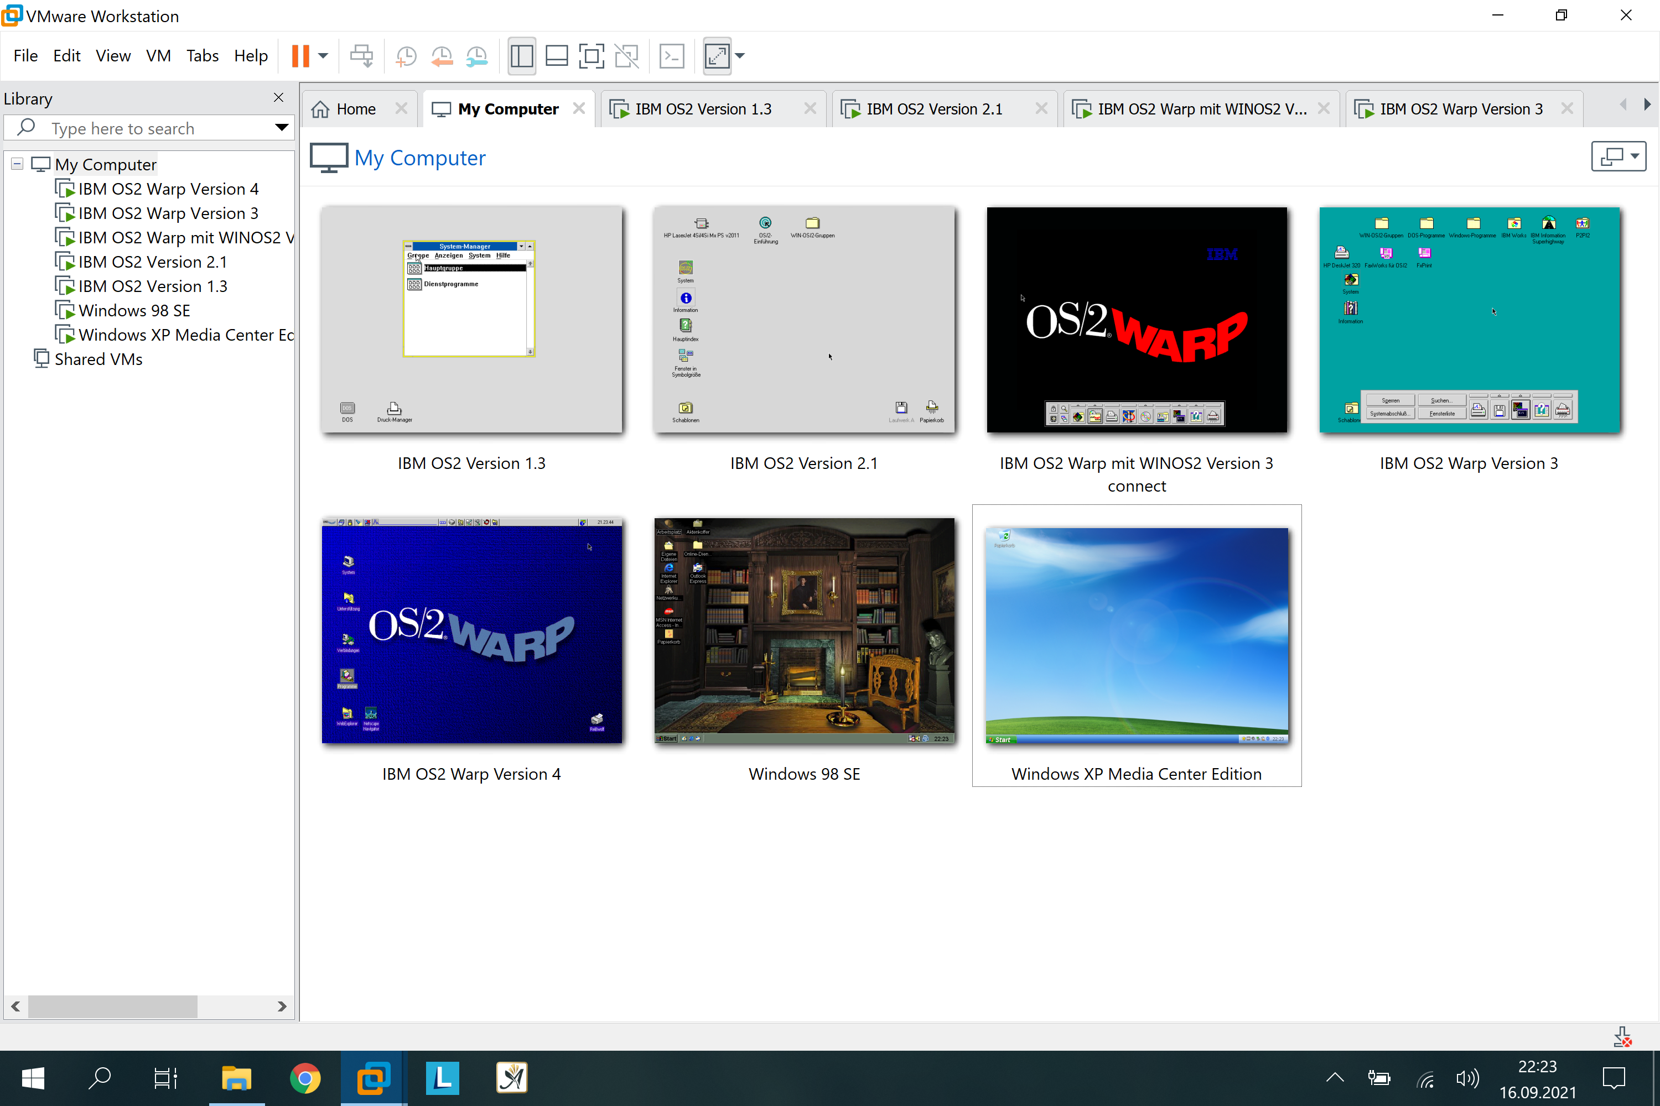This screenshot has height=1106, width=1660.
Task: Click the library horizontal scrollbar thumb
Action: pos(112,1006)
